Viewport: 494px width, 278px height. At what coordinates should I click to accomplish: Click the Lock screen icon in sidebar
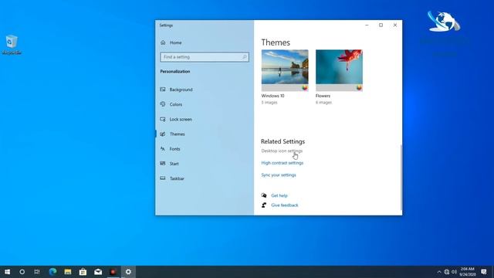163,119
